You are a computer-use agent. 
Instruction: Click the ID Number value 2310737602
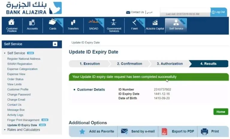162,89
